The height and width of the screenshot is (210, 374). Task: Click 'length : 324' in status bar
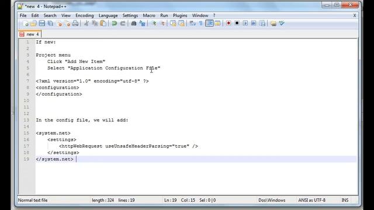click(103, 200)
